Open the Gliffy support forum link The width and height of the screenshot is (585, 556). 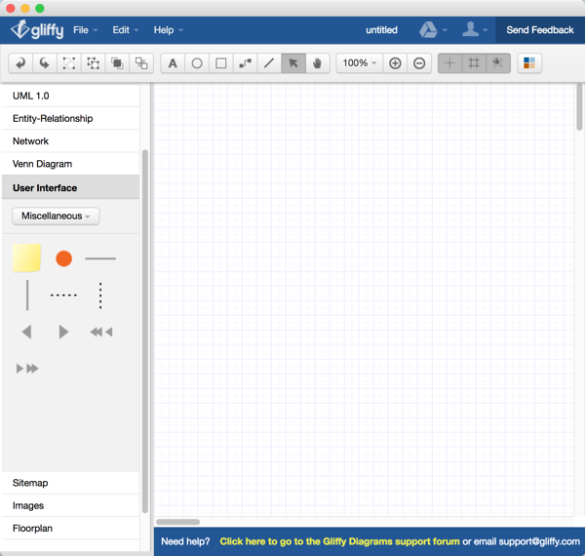(x=339, y=541)
